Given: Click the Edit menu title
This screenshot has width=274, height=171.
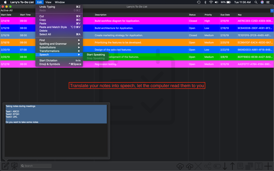Looking at the screenshot, I should coord(39,2).
